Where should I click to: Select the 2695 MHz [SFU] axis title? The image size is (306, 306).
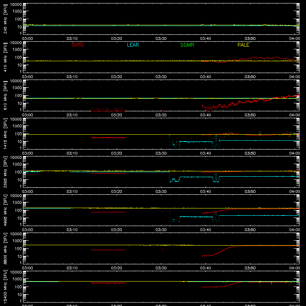pos(5,172)
